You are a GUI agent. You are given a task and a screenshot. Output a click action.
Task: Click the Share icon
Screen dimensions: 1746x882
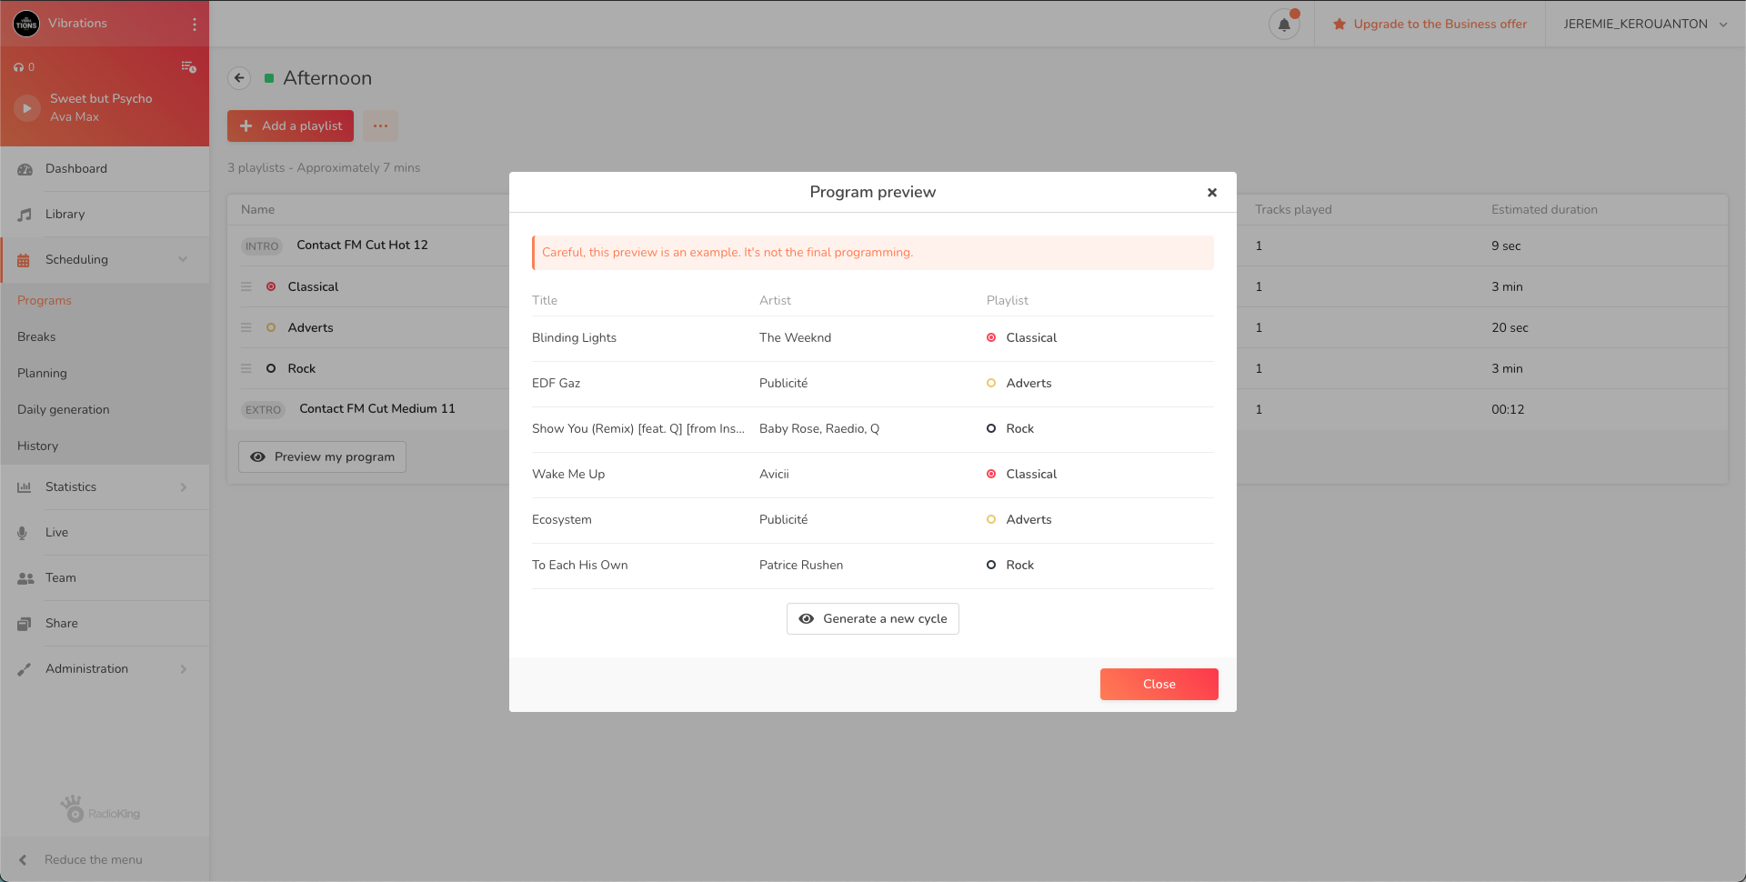[25, 624]
